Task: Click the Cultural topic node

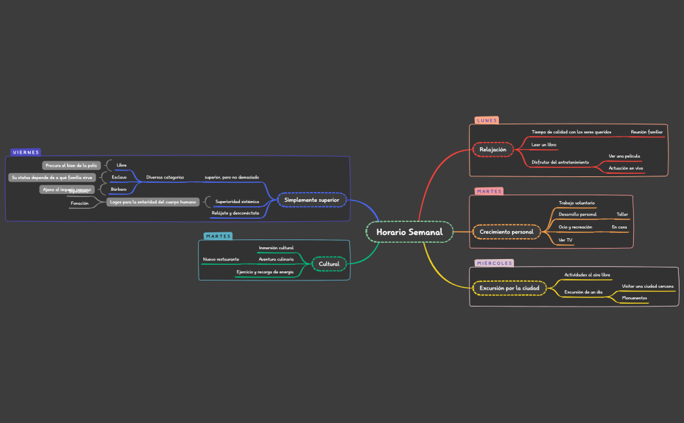Action: pyautogui.click(x=329, y=264)
